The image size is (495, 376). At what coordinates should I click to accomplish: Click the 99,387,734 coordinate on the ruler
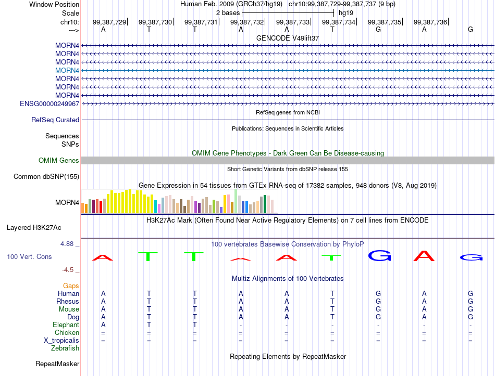click(339, 22)
